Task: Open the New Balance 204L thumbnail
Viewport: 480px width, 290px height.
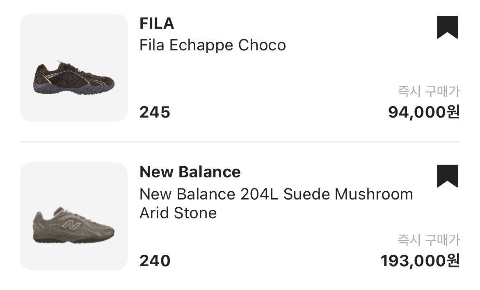Action: point(74,216)
